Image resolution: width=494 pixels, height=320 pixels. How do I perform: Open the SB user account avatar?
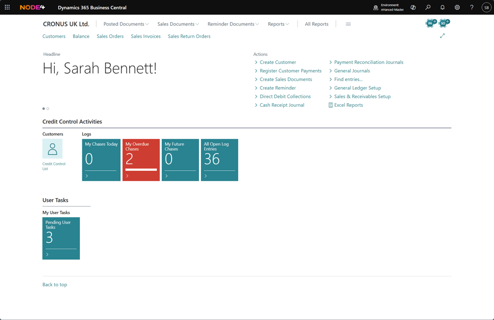(x=487, y=7)
